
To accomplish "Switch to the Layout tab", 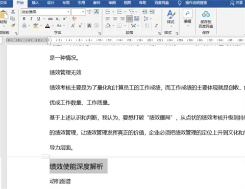I will (x=66, y=3).
